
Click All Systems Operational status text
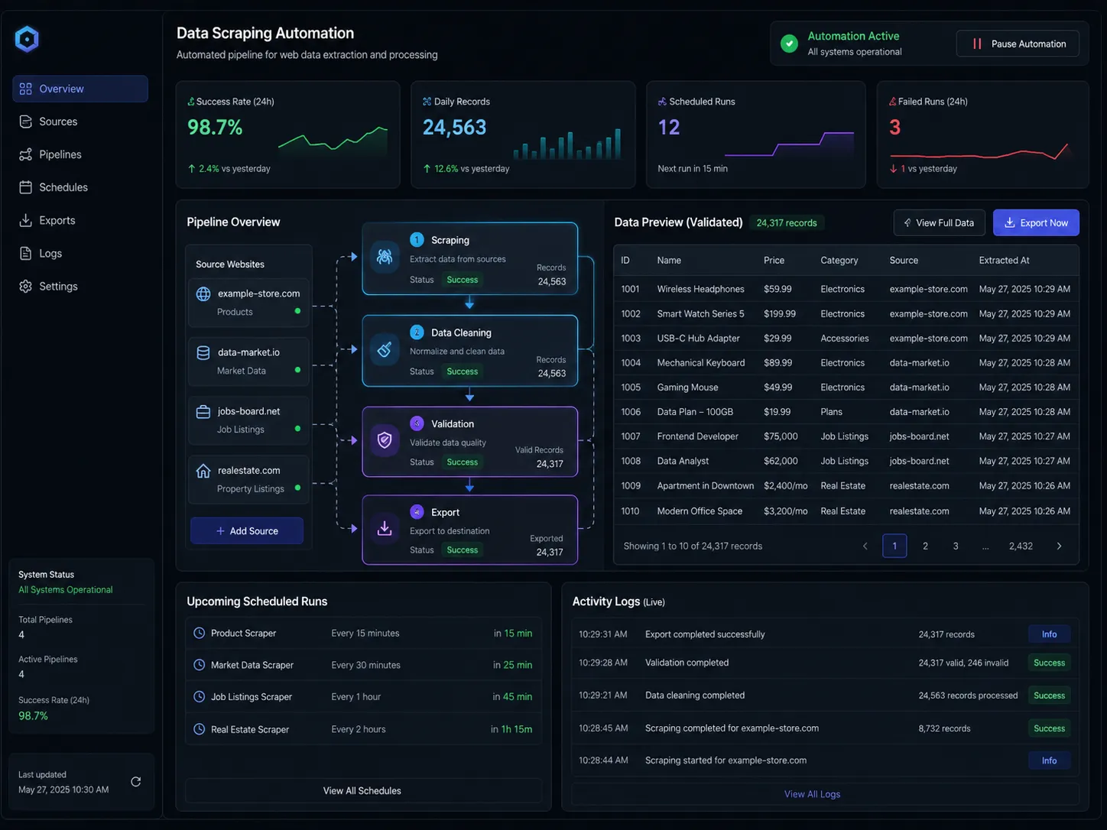pyautogui.click(x=66, y=590)
